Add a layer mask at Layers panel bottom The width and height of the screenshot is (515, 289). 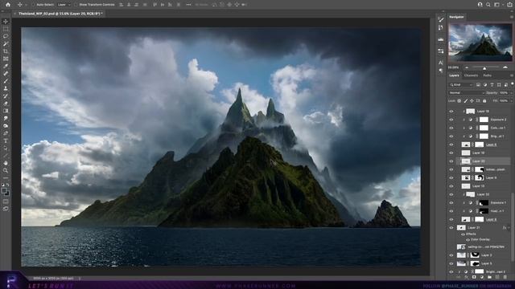[474, 277]
